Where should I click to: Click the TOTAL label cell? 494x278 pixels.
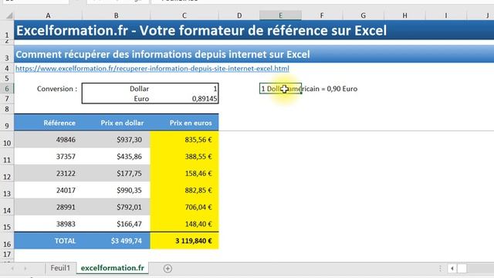(x=48, y=241)
